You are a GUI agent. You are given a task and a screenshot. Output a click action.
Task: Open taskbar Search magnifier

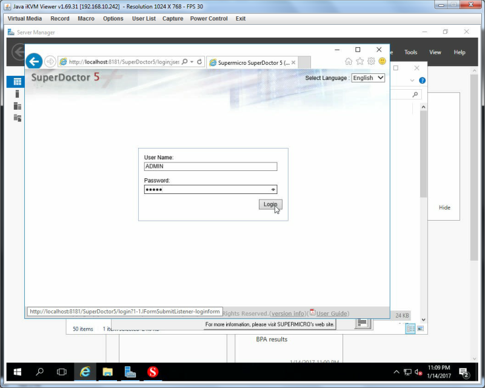click(x=39, y=372)
